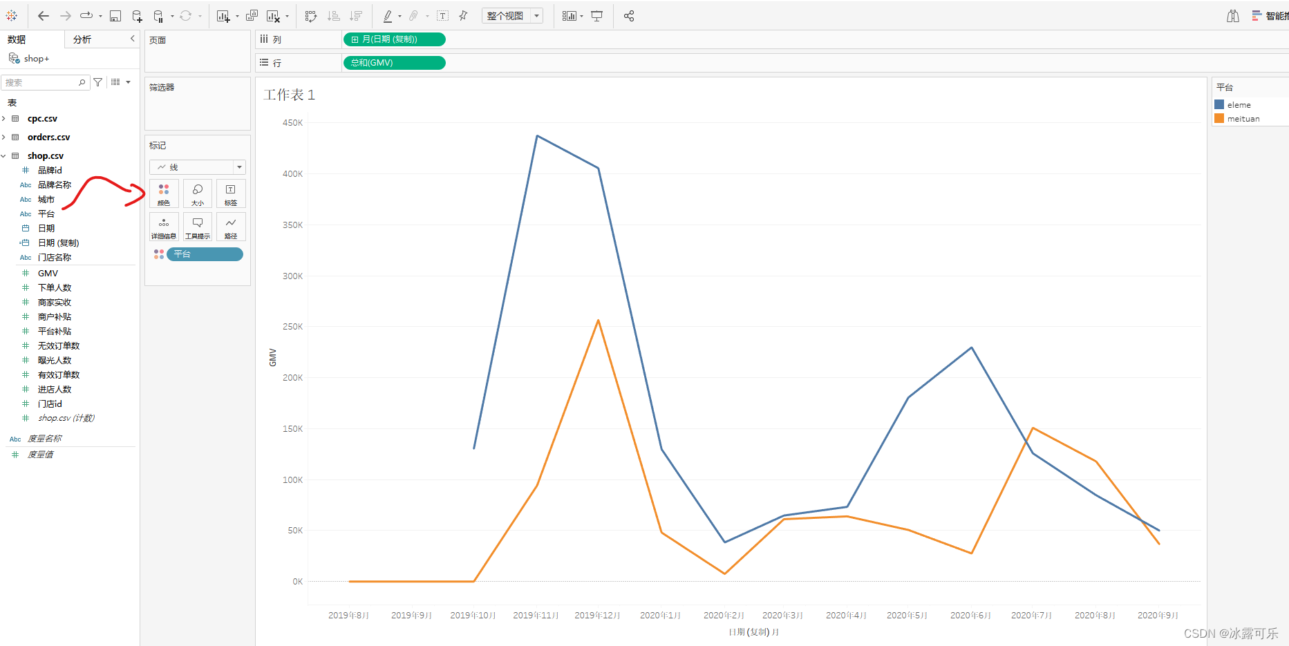The height and width of the screenshot is (646, 1289).
Task: Click the Tableau start page logo icon
Action: click(x=12, y=16)
